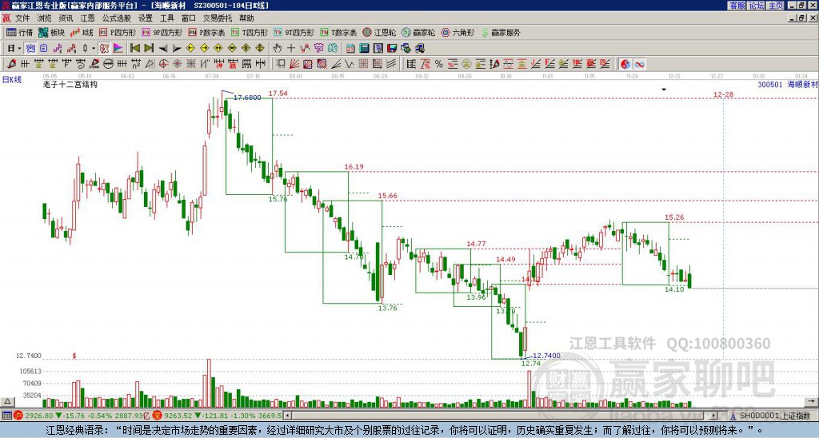Viewport: 819px width, 438px height.
Task: Click the colored flag icon
Action: [118, 49]
